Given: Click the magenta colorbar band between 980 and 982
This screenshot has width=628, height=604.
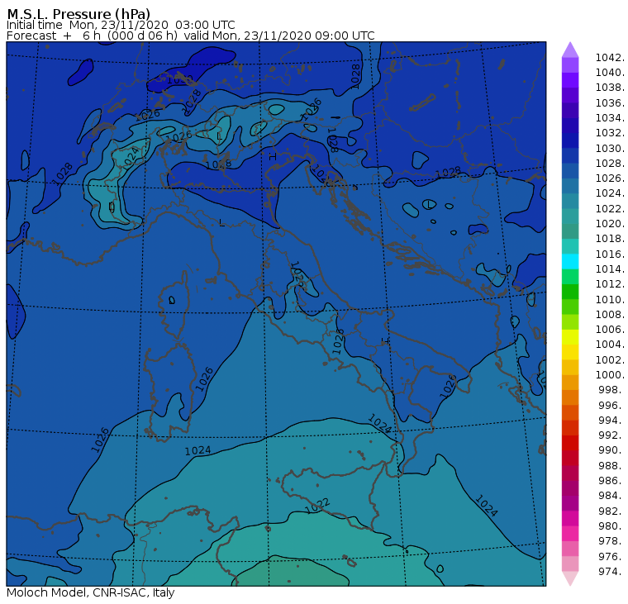Looking at the screenshot, I should pyautogui.click(x=570, y=518).
